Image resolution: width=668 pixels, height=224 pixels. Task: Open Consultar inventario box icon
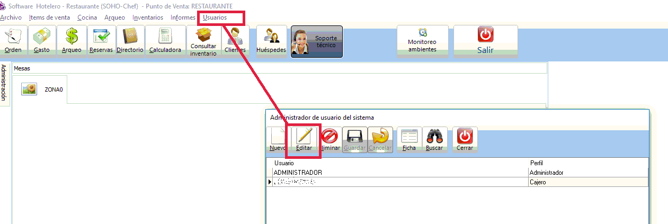click(203, 41)
